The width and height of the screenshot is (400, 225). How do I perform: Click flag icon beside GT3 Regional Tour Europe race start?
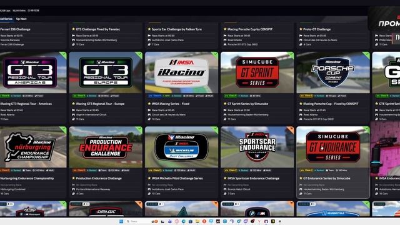pyautogui.click(x=74, y=110)
